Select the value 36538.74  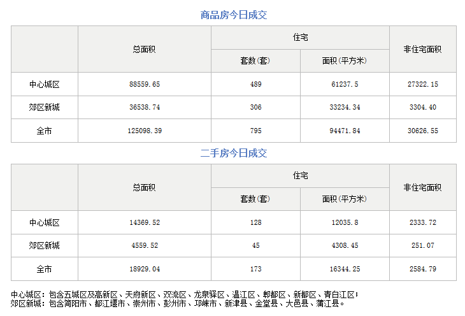[145, 107]
